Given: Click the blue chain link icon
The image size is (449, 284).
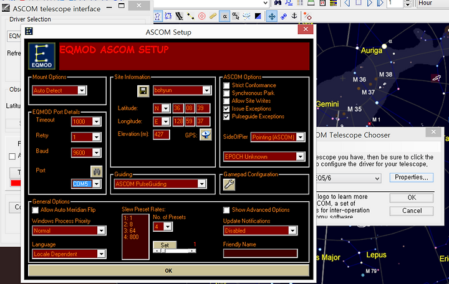Looking at the screenshot, I should pos(284,16).
